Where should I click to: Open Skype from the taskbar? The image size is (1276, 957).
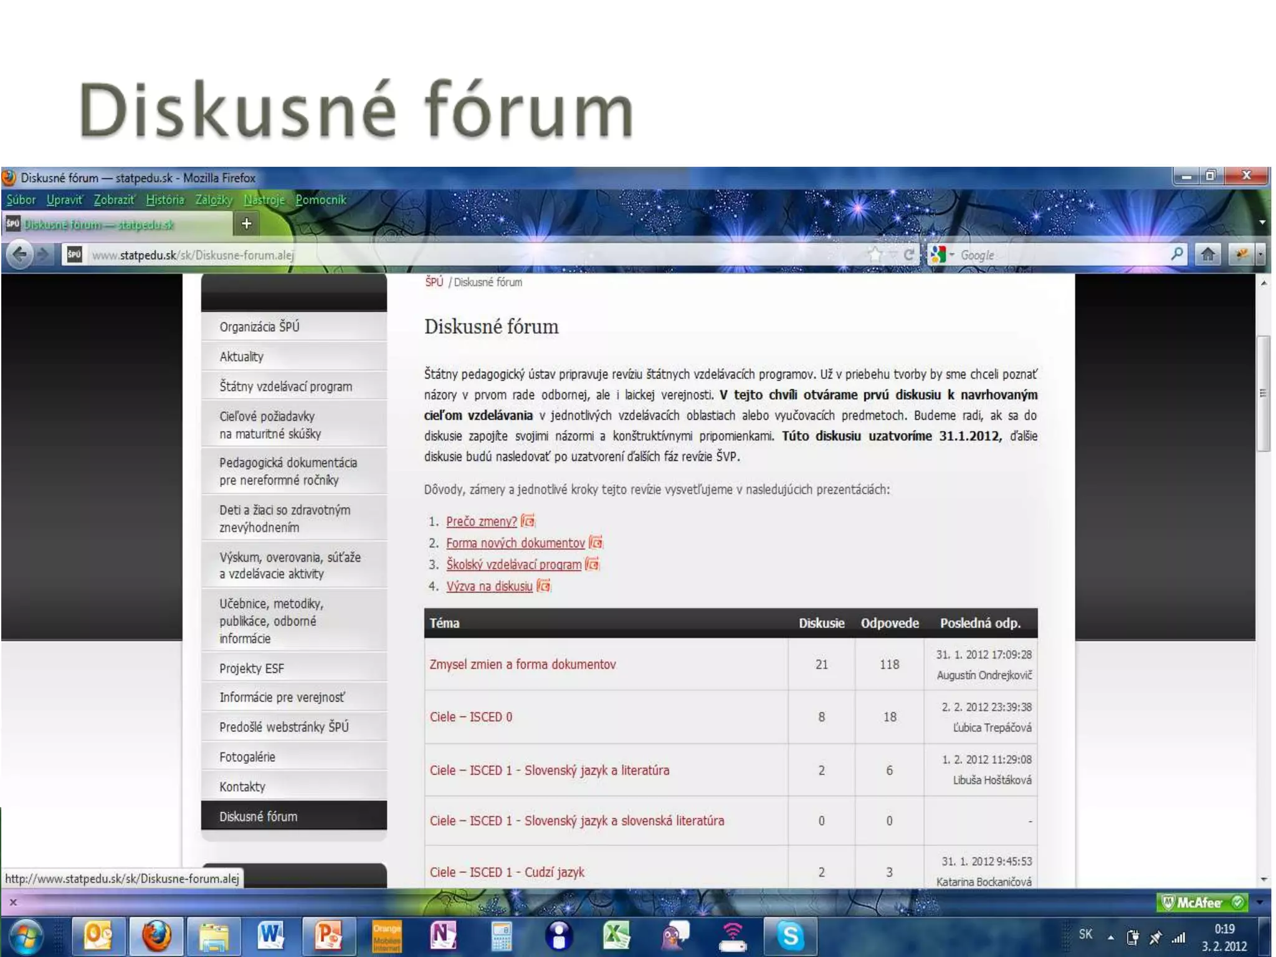[789, 936]
